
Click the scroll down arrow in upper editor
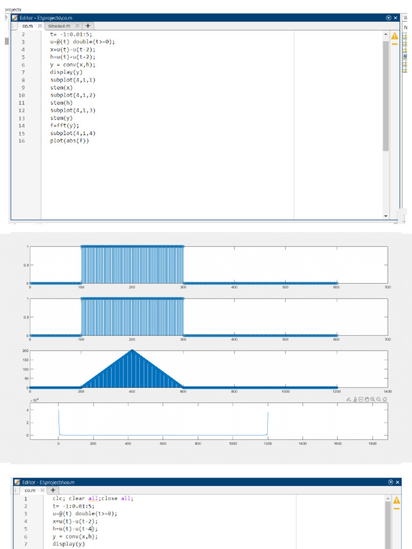(386, 216)
